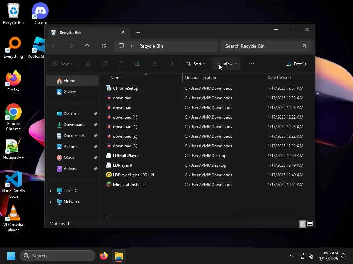
Task: Click Recycle Bin in the address bar
Action: pyautogui.click(x=151, y=46)
